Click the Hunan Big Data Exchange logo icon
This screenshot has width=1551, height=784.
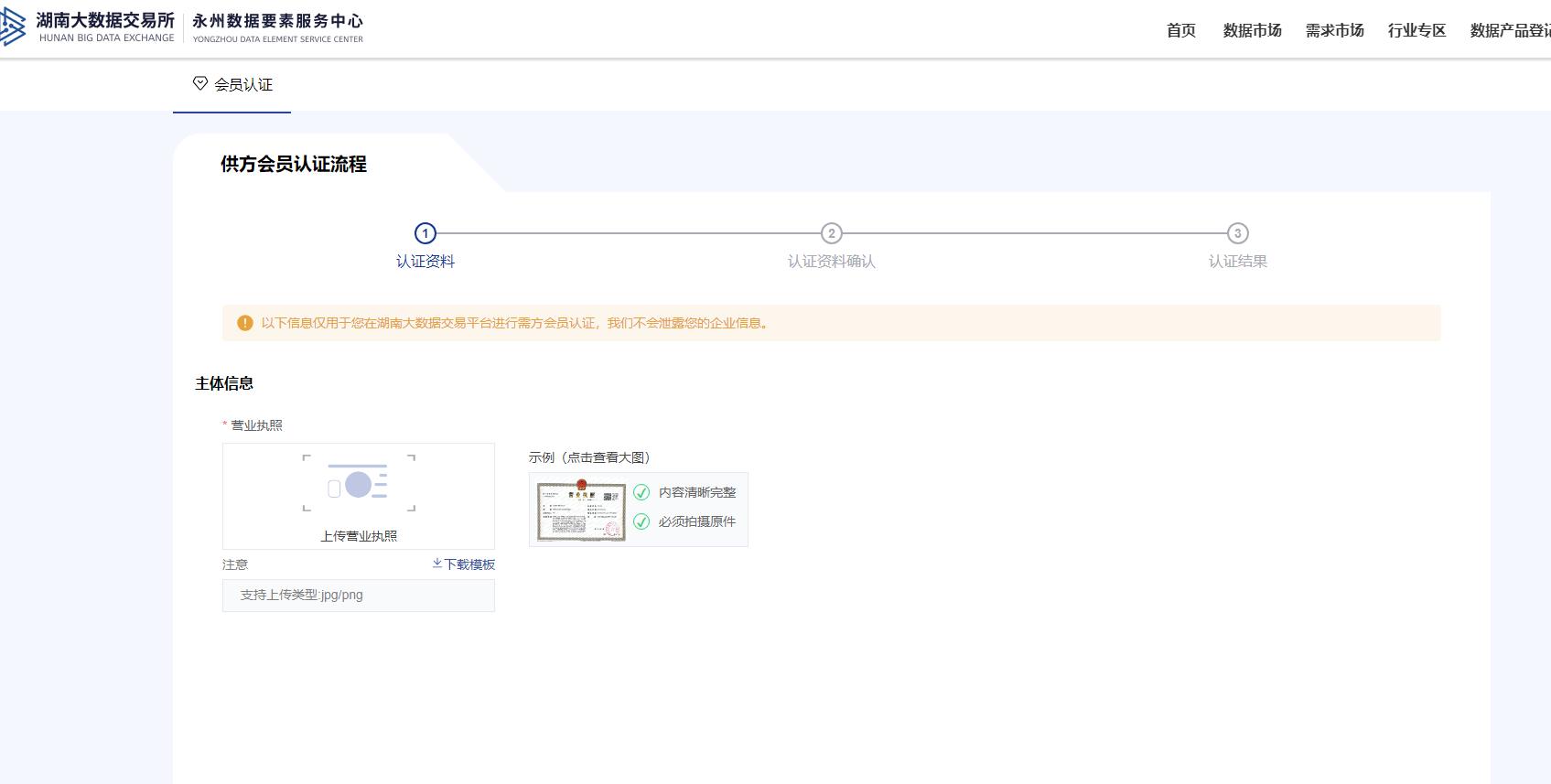13,27
